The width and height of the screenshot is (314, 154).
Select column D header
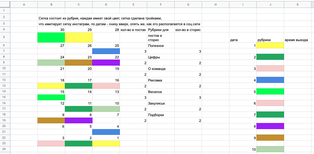coord(106,5)
